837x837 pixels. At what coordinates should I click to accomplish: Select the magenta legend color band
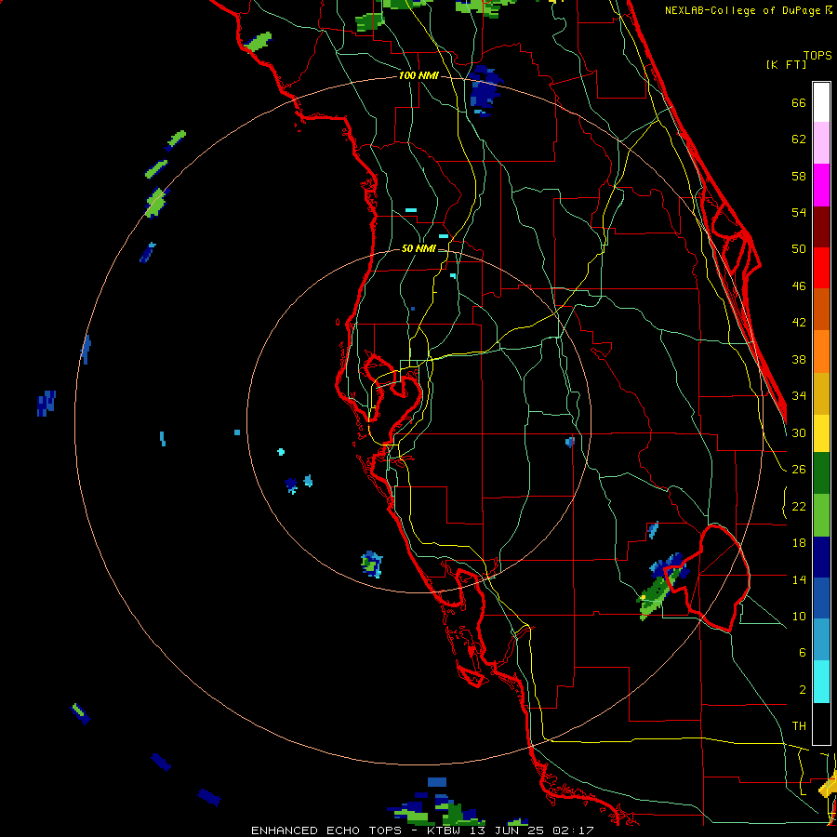pos(821,185)
